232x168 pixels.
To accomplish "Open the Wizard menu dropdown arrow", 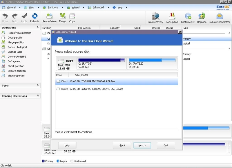I will [83, 8].
